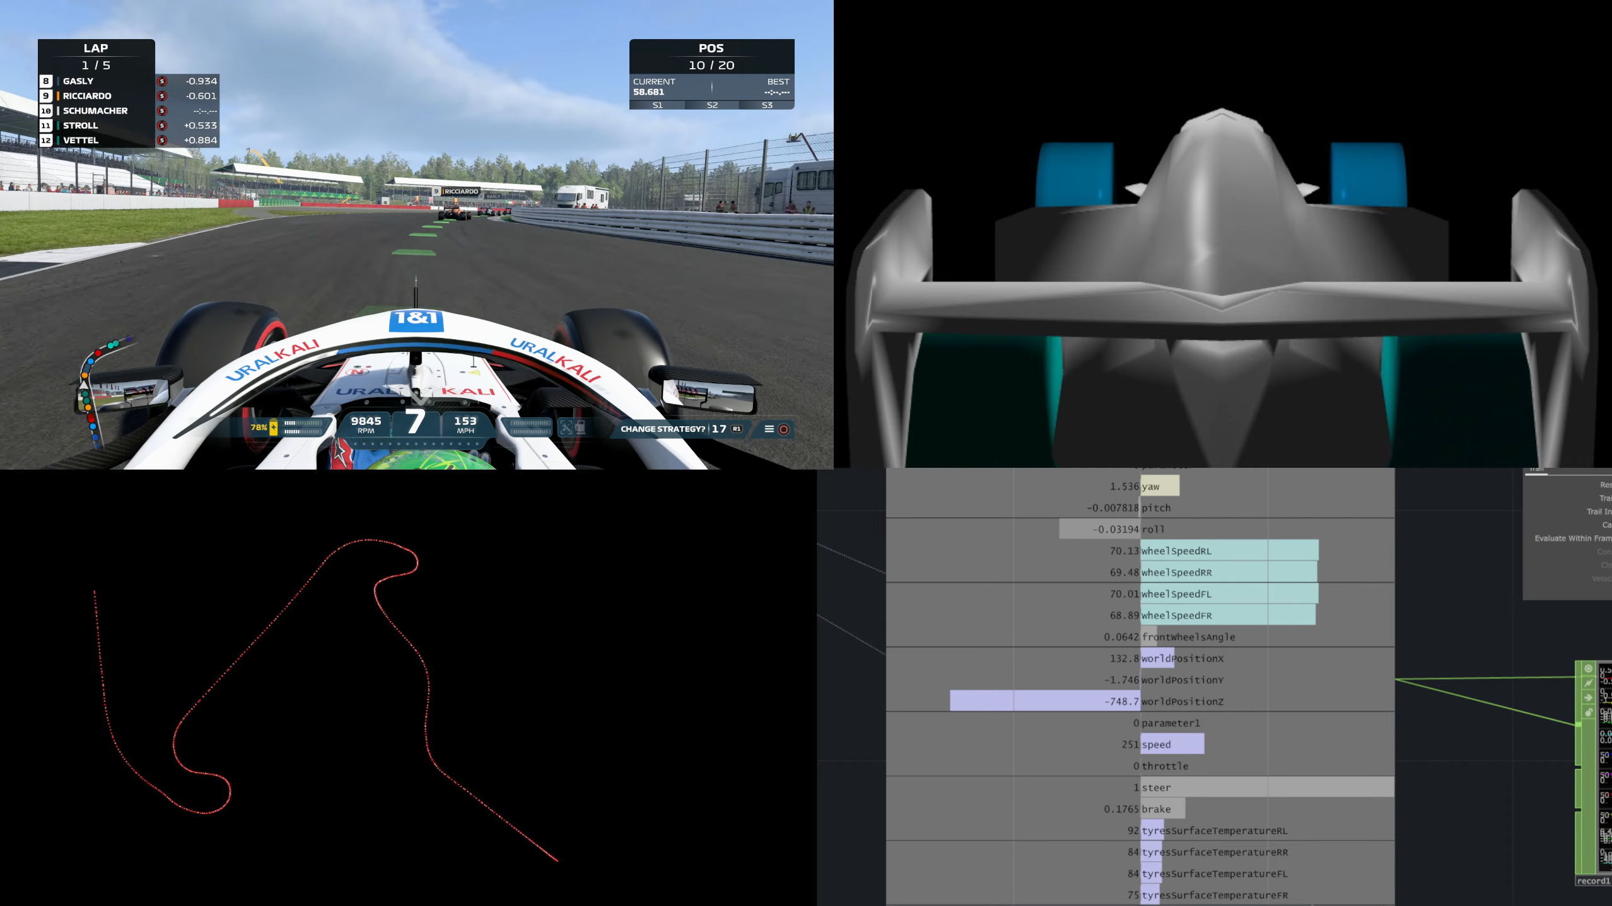Click the viewer active icon on record1 node
The height and width of the screenshot is (906, 1612).
tap(1588, 669)
